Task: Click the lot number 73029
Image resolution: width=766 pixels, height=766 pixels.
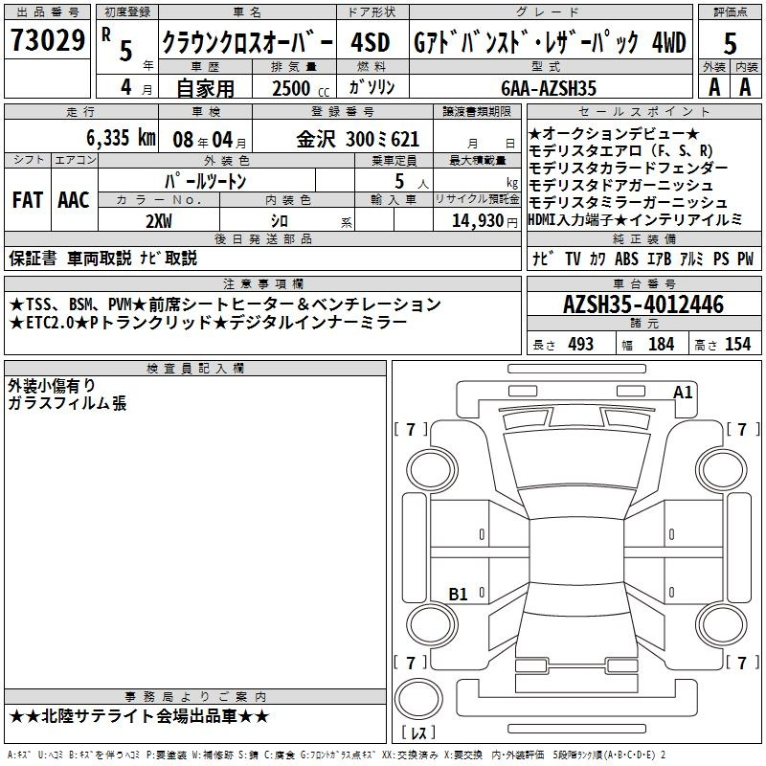Action: pyautogui.click(x=47, y=42)
